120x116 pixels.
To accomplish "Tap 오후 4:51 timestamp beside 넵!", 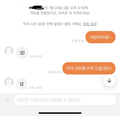I will click(x=36, y=56).
